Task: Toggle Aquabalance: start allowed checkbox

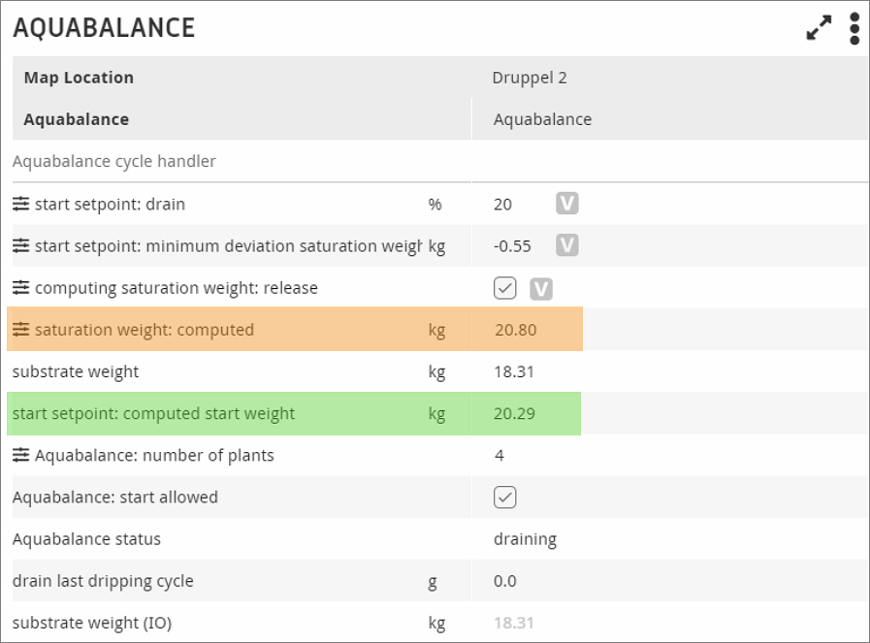Action: (504, 498)
